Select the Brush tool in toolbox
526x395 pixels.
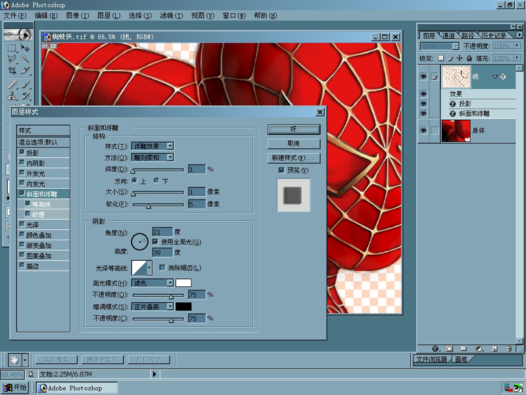click(25, 84)
